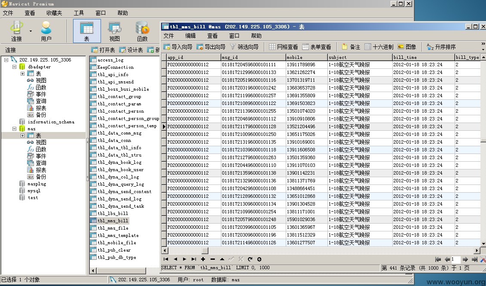Click 设计表 (Design Table) button
486x286 pixels.
(x=131, y=50)
